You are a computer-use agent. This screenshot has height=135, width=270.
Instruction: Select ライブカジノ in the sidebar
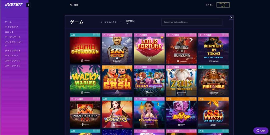(x=12, y=27)
